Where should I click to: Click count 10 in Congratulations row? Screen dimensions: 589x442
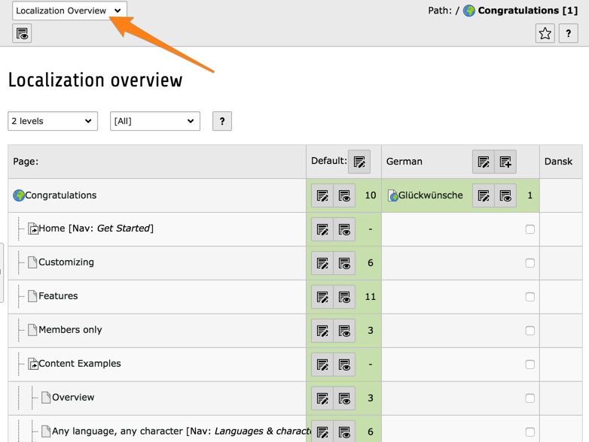pyautogui.click(x=371, y=195)
